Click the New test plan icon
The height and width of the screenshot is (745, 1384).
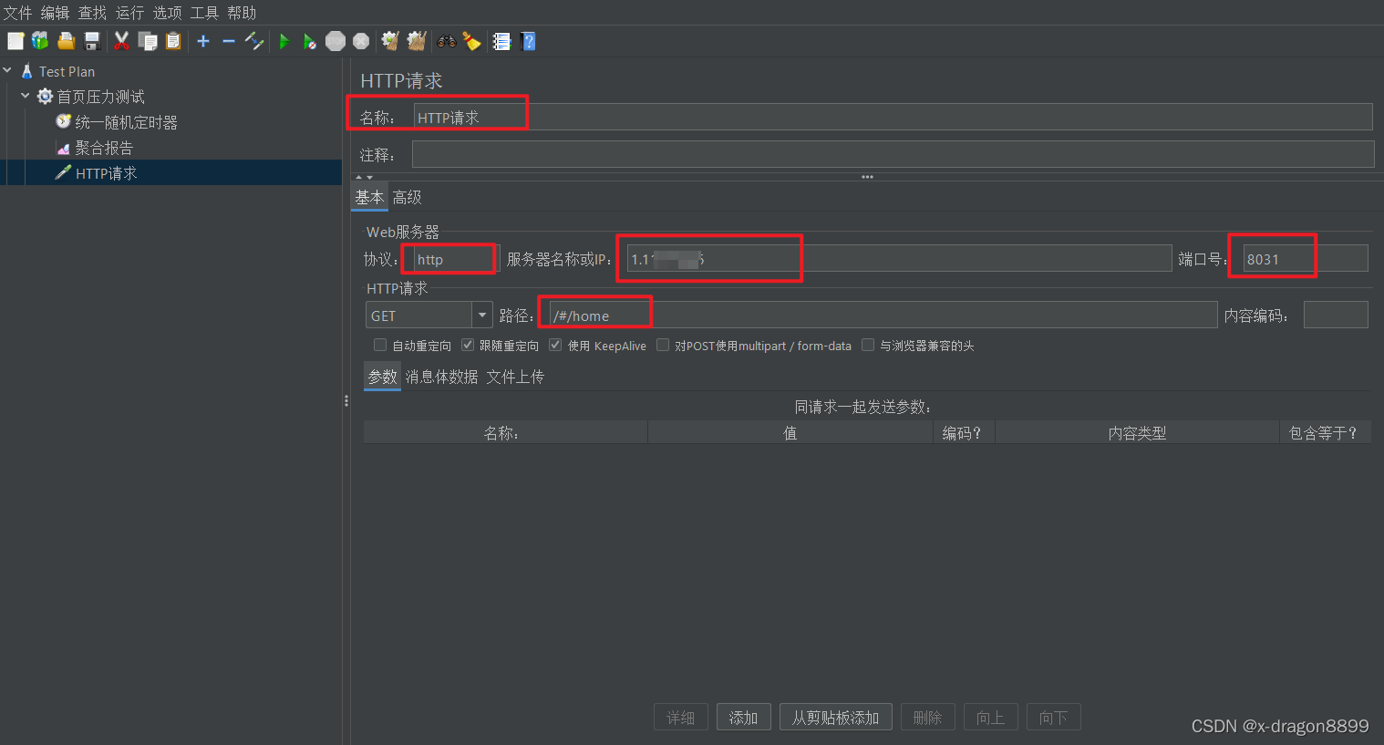coord(15,41)
